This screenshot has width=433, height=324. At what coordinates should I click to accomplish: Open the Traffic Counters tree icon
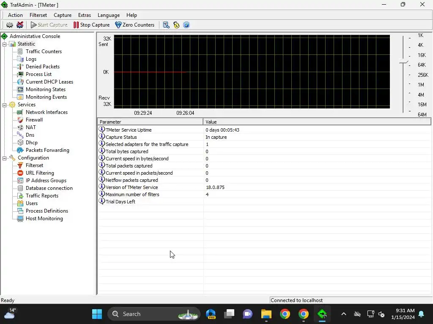pyautogui.click(x=20, y=51)
